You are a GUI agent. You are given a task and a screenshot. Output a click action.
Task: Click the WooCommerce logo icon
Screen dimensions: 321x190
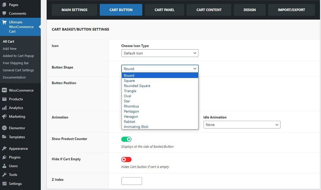click(4, 90)
